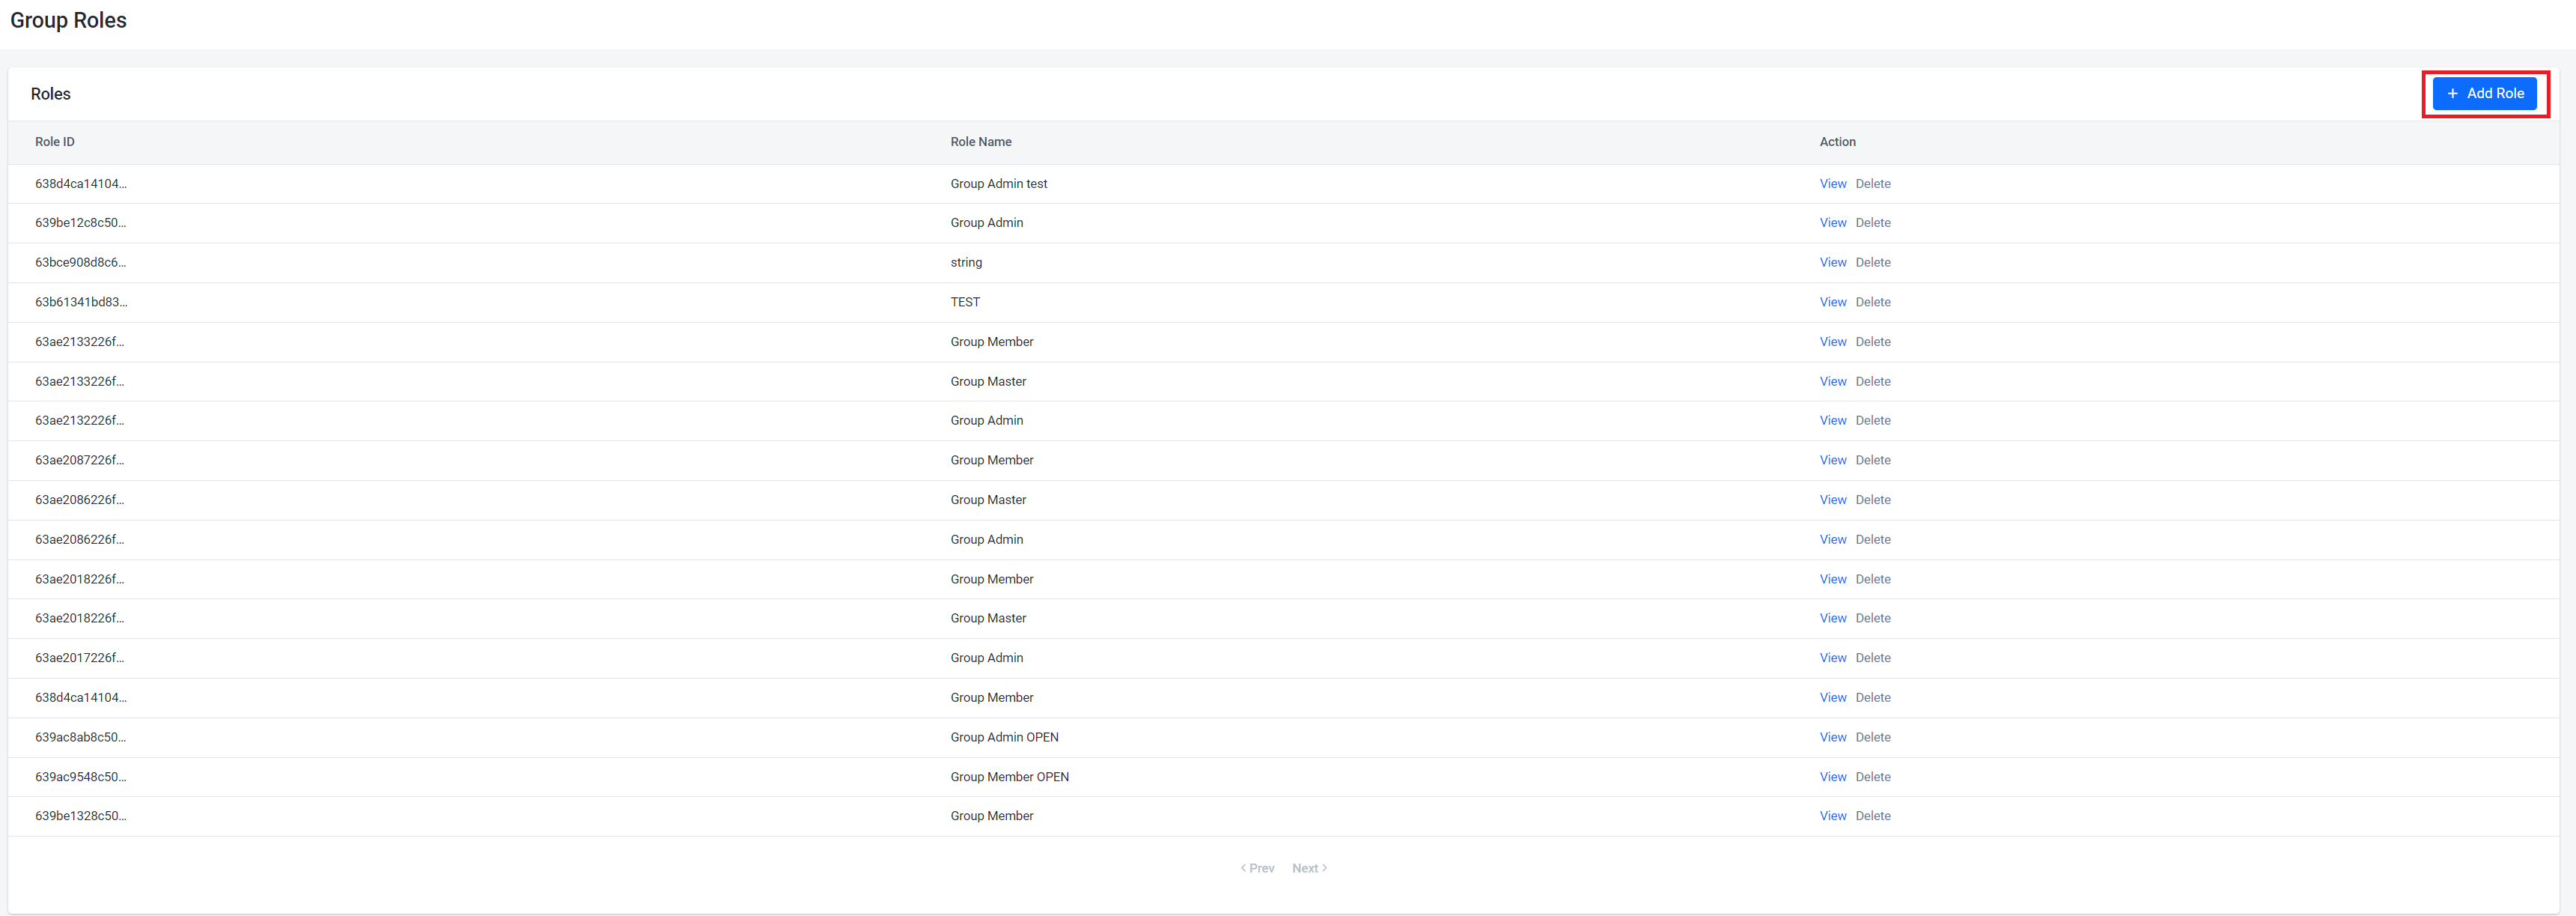Click the Role Name column header
The image size is (2576, 916).
(980, 142)
